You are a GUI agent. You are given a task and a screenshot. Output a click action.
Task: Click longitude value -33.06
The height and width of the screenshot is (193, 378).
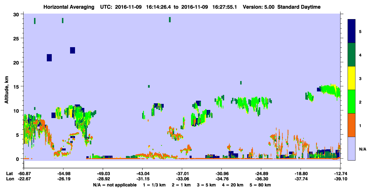182,179
